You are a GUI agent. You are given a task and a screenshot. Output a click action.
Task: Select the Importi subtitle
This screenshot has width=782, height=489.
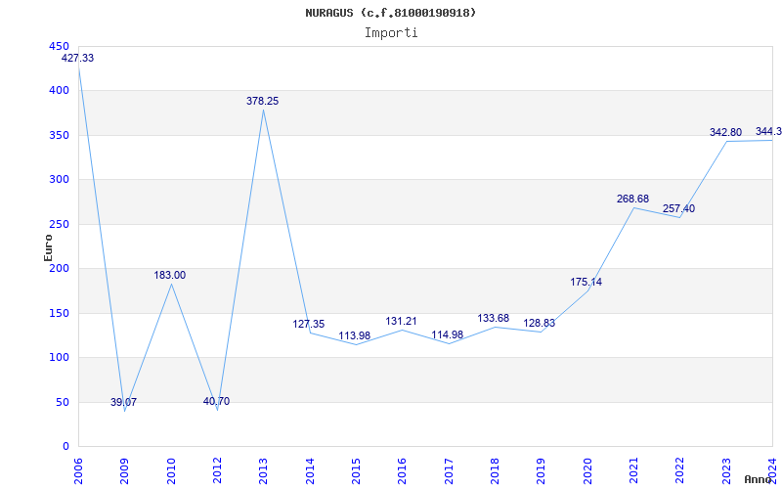(x=391, y=33)
